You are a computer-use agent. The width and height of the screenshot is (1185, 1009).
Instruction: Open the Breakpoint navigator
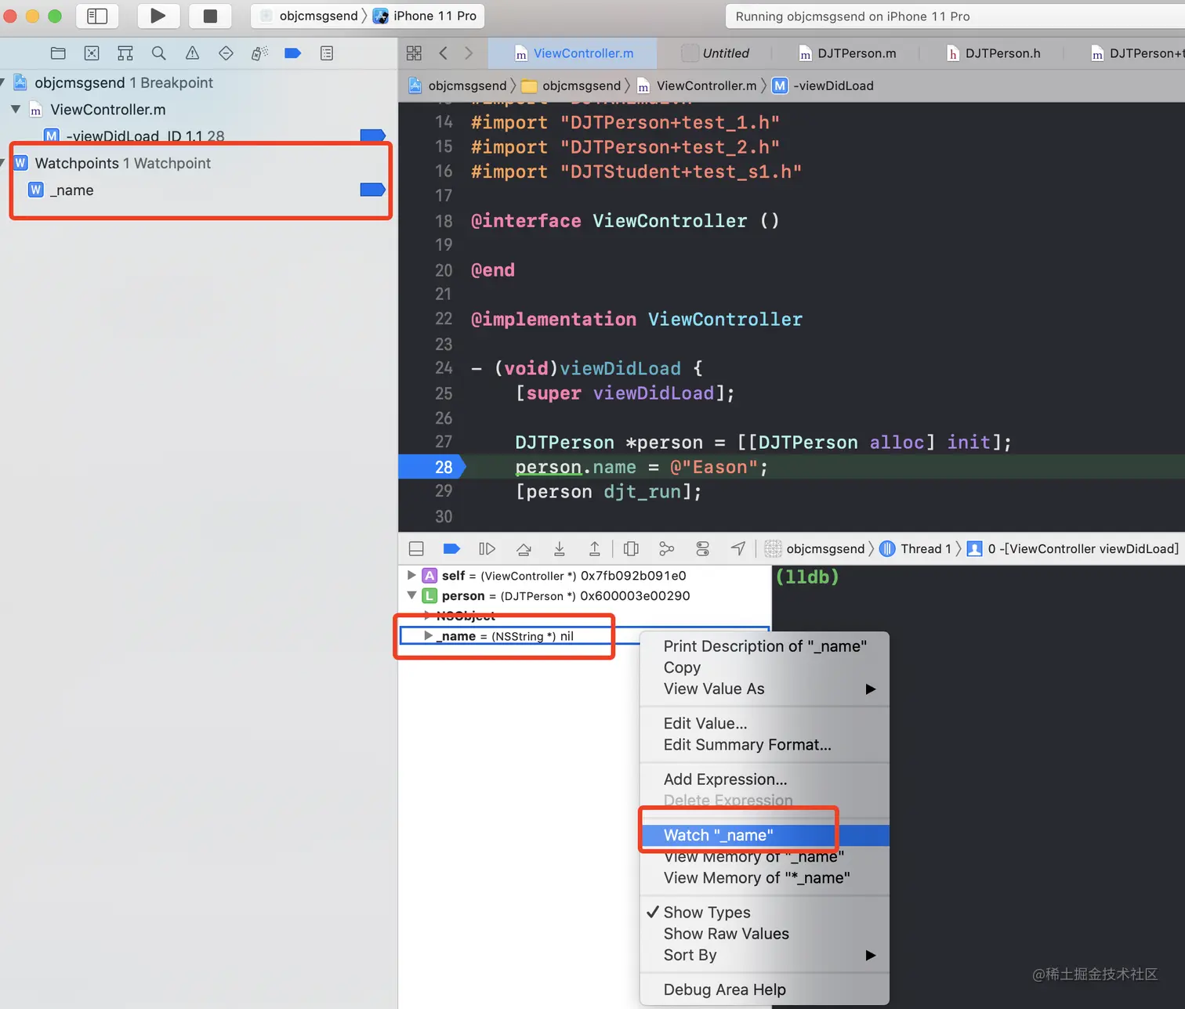pos(293,53)
